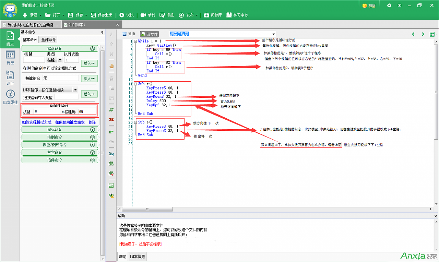Click the Go (go to line) icon
This screenshot has width=439, height=262.
pyautogui.click(x=111, y=154)
